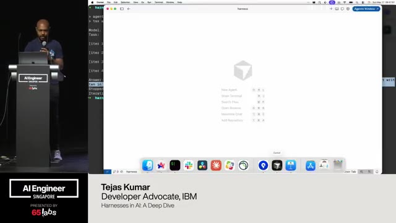This screenshot has width=396, height=223.
Task: Open the Edit menu
Action: point(116,2)
